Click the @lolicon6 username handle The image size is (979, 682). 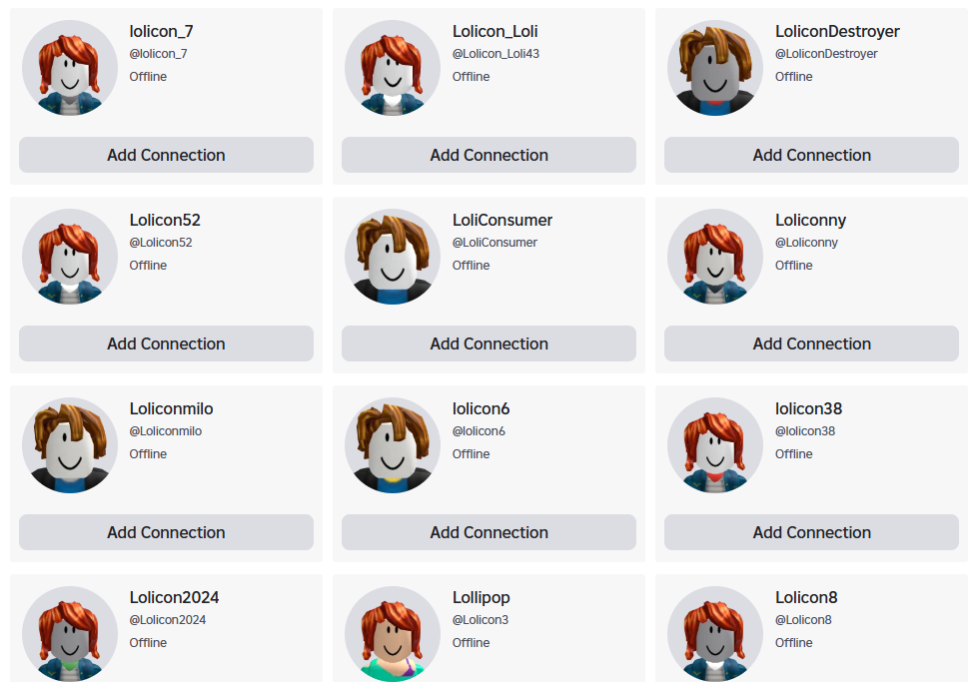(479, 431)
